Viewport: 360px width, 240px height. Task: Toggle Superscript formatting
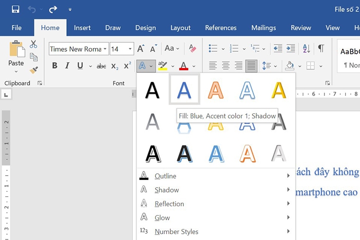point(127,66)
